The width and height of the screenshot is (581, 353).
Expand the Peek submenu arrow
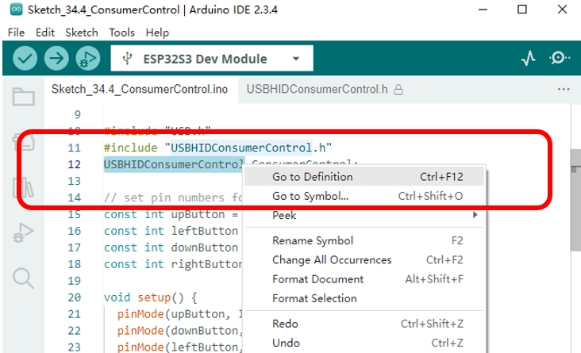click(x=475, y=215)
